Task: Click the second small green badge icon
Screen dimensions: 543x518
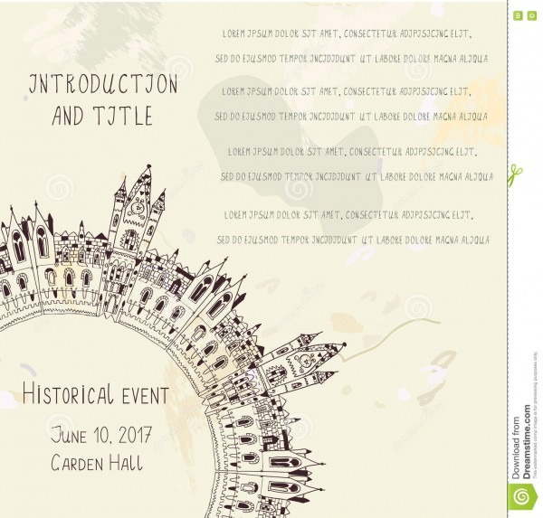Action: (530, 16)
